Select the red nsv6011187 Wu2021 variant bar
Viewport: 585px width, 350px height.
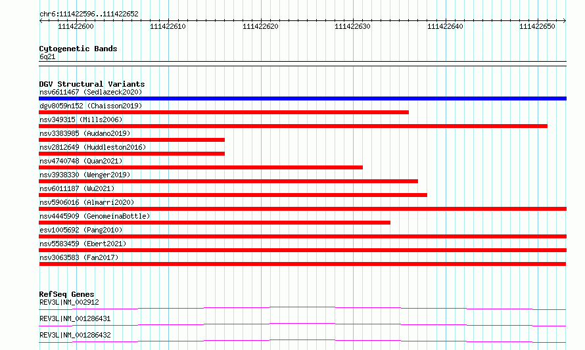(x=233, y=195)
